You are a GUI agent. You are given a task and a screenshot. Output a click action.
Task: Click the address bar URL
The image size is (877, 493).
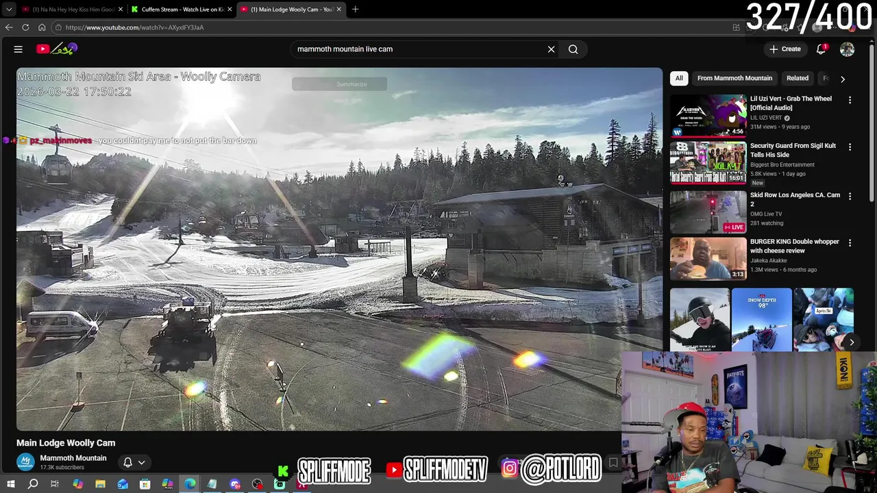[135, 27]
